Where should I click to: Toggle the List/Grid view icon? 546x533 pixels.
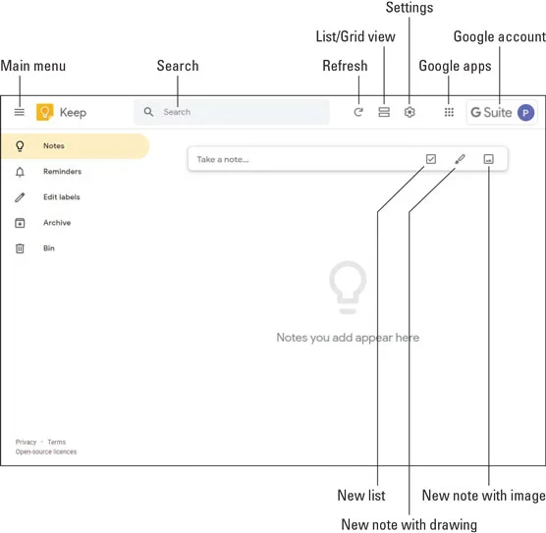[x=384, y=112]
